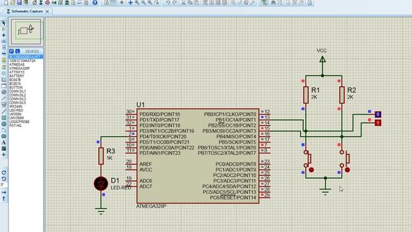412x232 pixels.
Task: Select LED-RED in devices list
Action: click(16, 110)
